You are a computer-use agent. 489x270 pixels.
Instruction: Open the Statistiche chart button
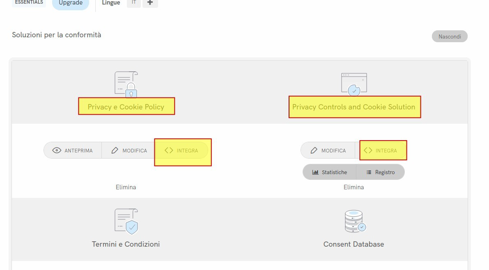[x=330, y=172]
